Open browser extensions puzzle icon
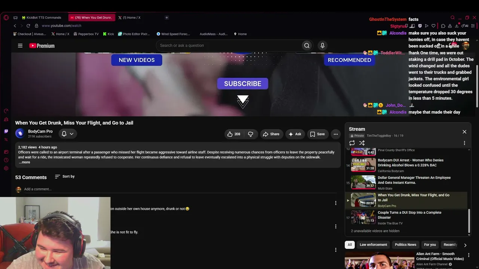This screenshot has height=269, width=479. click(443, 26)
